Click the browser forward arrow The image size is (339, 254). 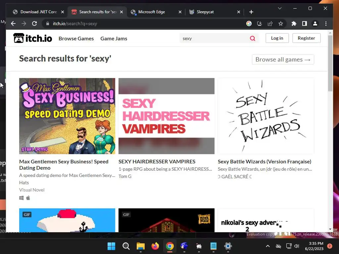(24, 23)
